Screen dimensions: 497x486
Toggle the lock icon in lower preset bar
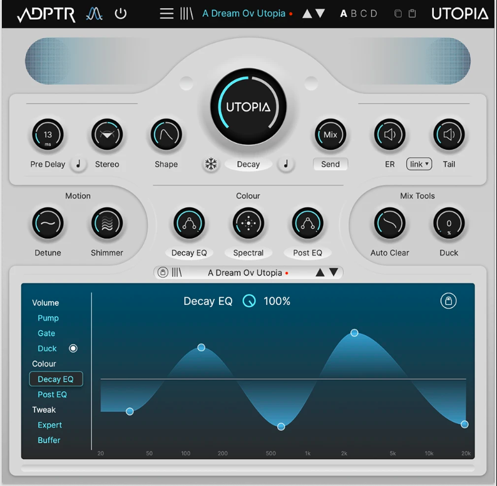pyautogui.click(x=163, y=272)
